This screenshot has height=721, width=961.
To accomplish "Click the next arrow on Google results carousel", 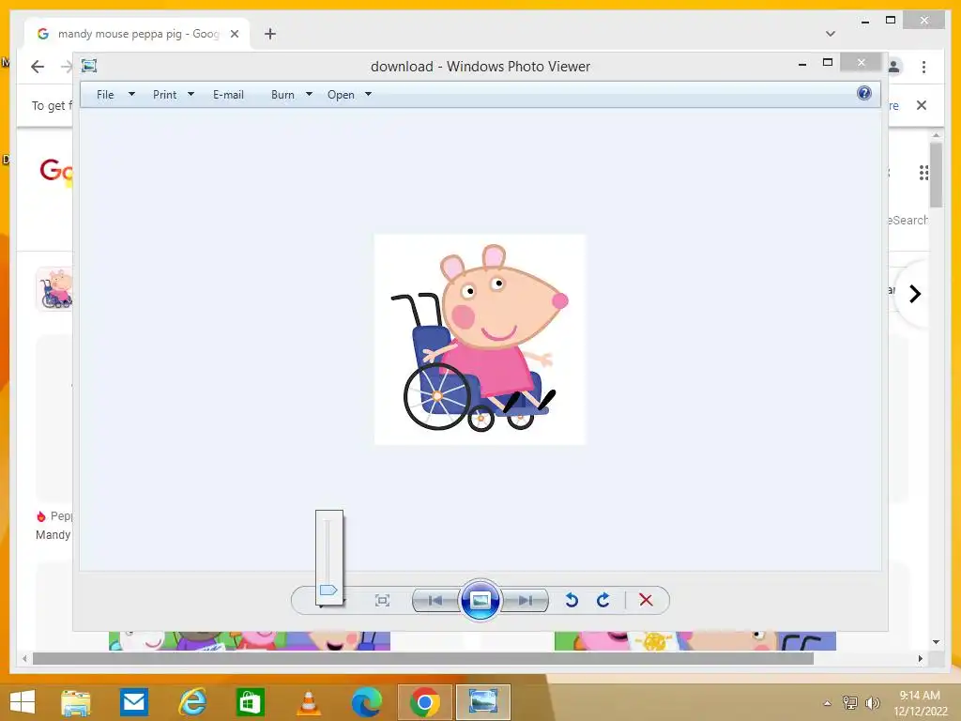I will pos(914,294).
